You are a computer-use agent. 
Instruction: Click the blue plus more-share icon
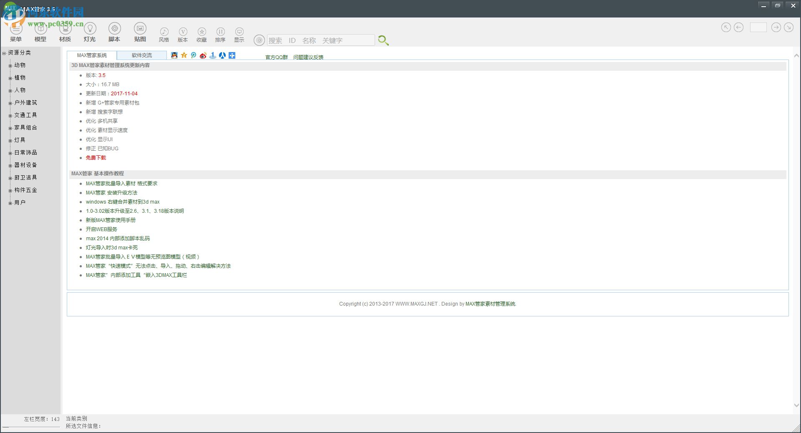(232, 55)
